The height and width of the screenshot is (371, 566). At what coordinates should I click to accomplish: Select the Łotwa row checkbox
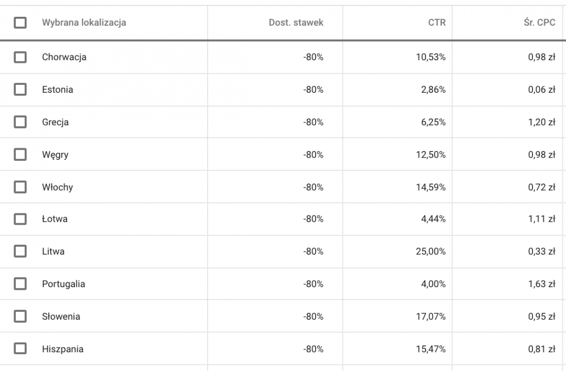(20, 219)
